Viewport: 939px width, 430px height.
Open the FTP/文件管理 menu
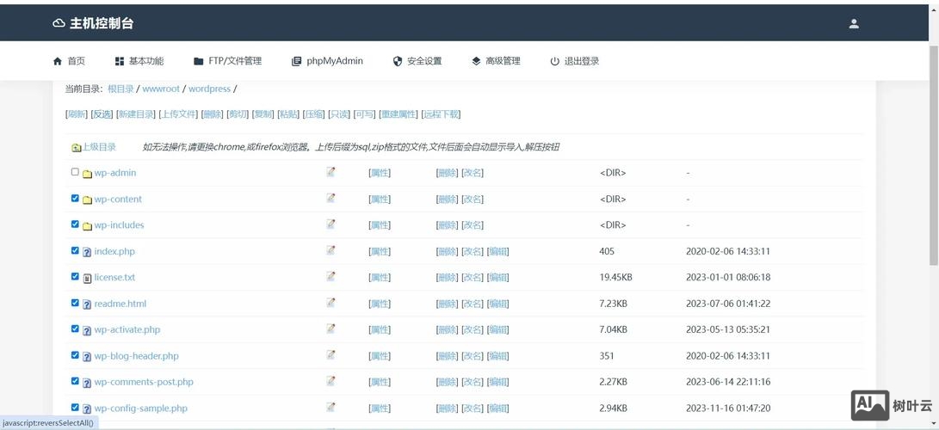click(x=227, y=61)
